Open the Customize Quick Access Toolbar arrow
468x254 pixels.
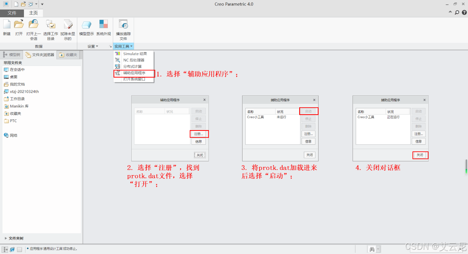coord(42,4)
